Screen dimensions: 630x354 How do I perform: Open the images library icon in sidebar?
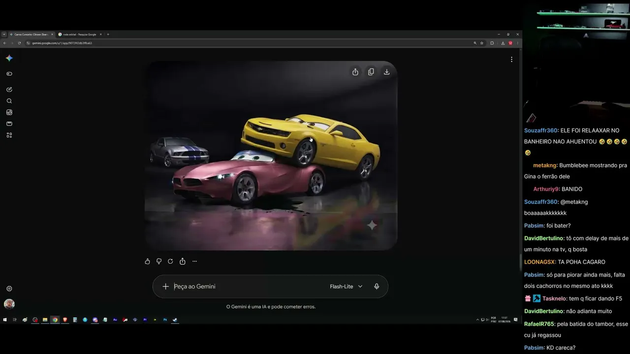click(x=9, y=112)
